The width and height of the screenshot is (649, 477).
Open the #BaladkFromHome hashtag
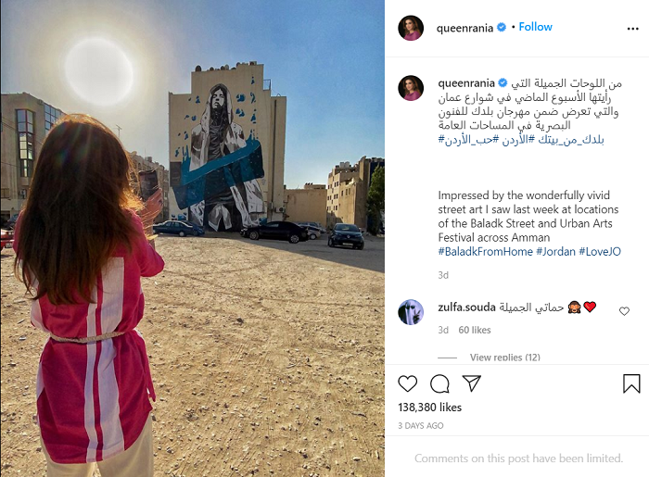tap(486, 251)
